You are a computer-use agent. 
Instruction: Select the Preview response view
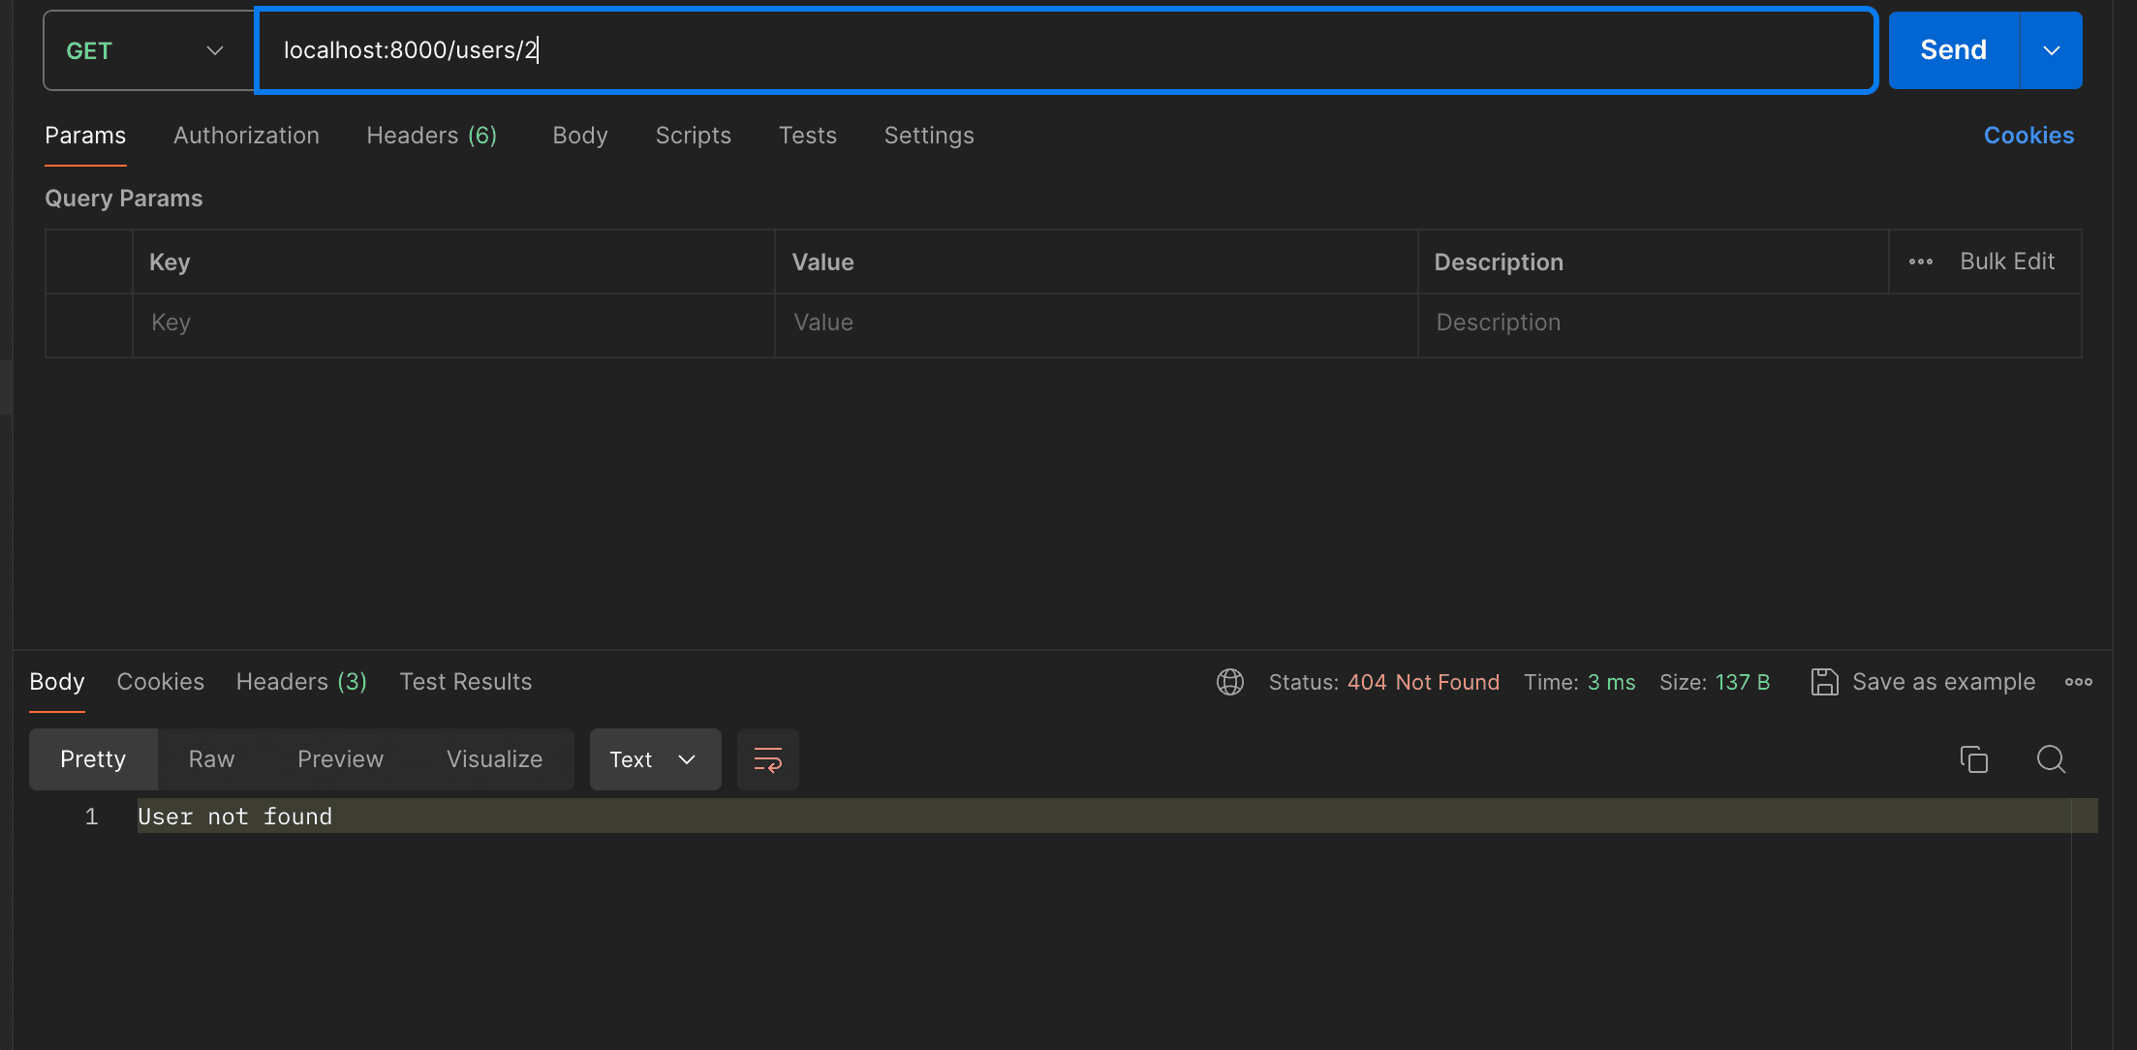coord(340,759)
